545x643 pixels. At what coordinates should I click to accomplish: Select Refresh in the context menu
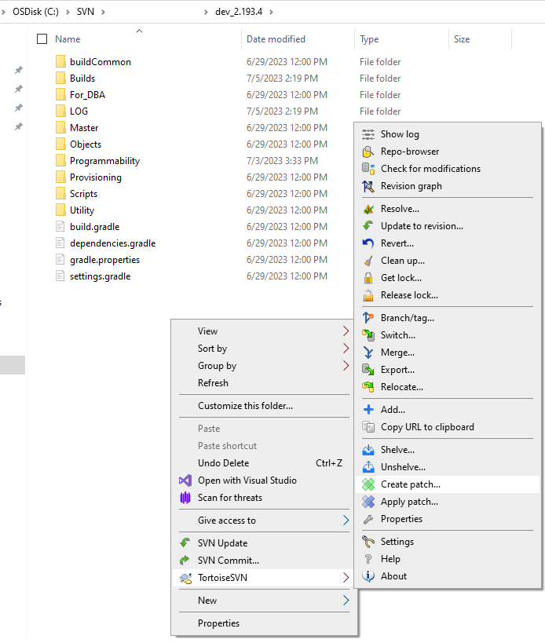[213, 383]
